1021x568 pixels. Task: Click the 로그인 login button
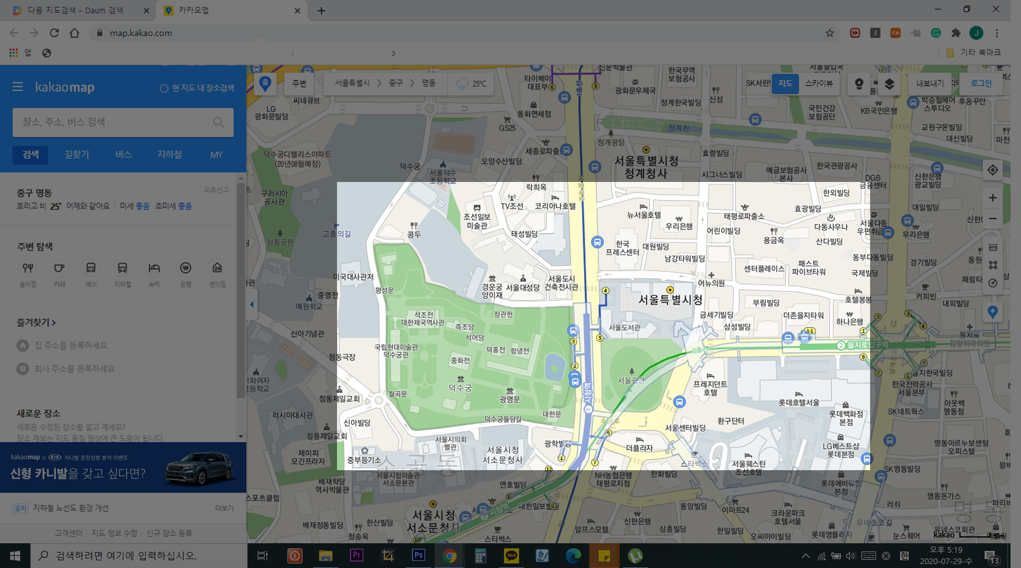click(981, 84)
